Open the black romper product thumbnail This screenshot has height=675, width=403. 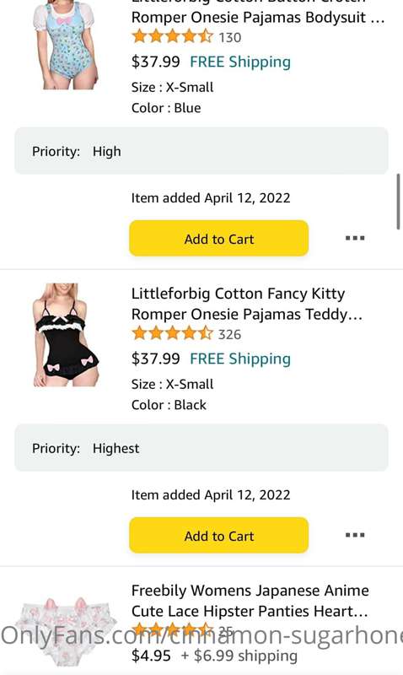(67, 334)
